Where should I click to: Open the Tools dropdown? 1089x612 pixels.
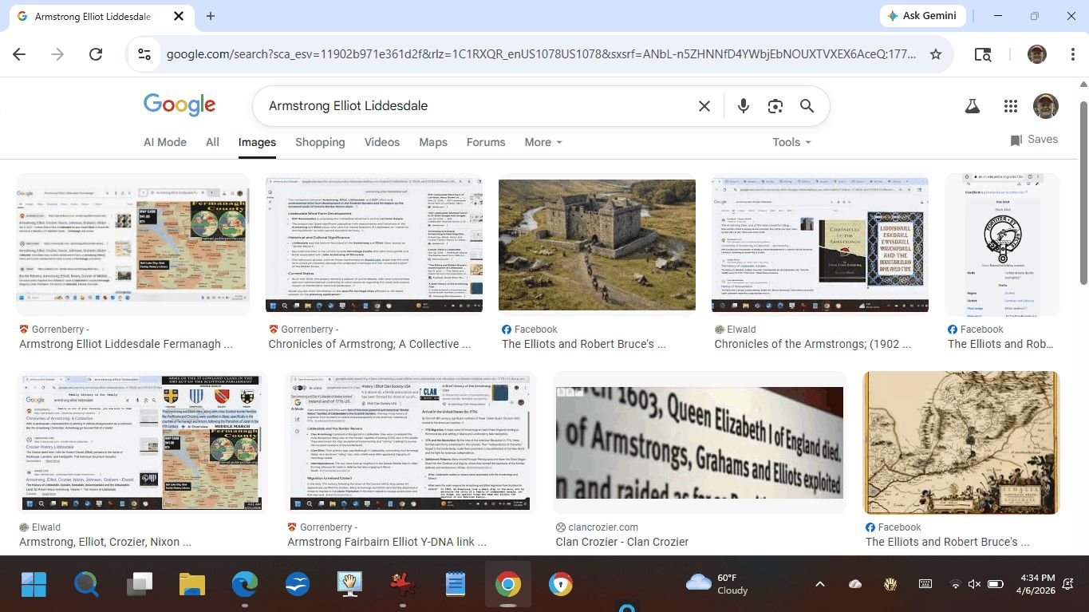(791, 142)
